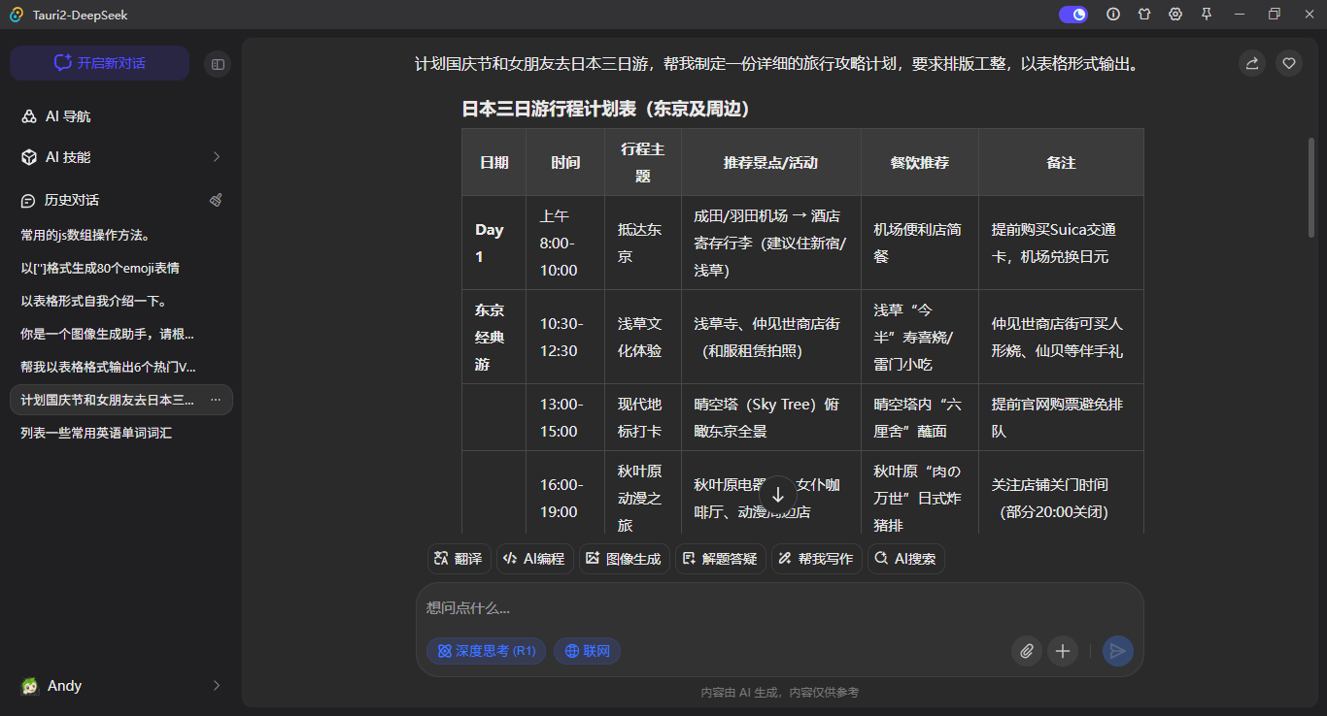Click the message input field
This screenshot has width=1327, height=716.
680,607
